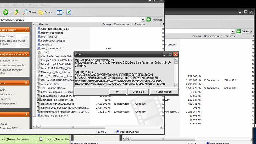
Task: Select the zerkala_2 folder
Action: click(x=45, y=44)
